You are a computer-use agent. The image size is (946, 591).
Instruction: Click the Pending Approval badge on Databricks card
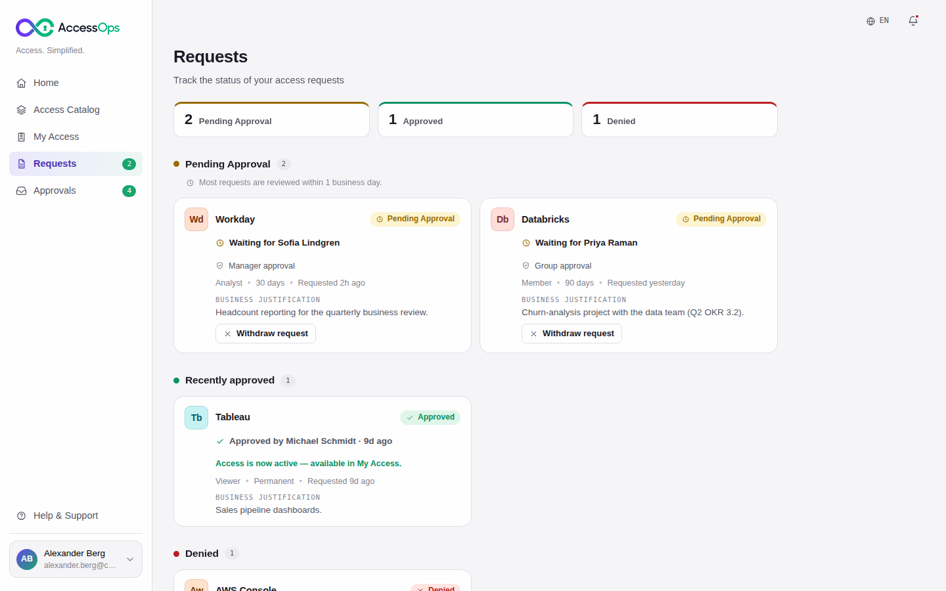[x=721, y=219]
